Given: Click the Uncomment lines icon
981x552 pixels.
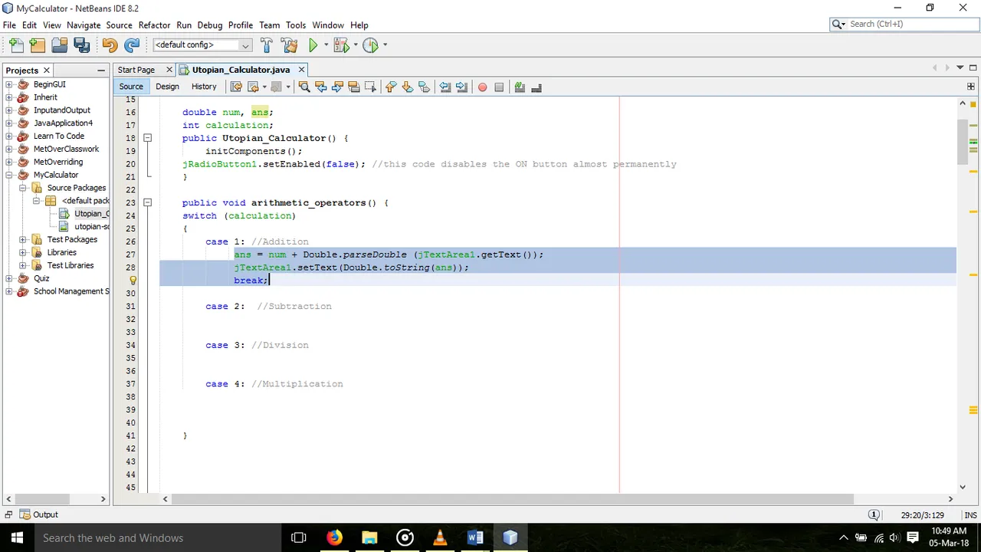Looking at the screenshot, I should tap(536, 87).
